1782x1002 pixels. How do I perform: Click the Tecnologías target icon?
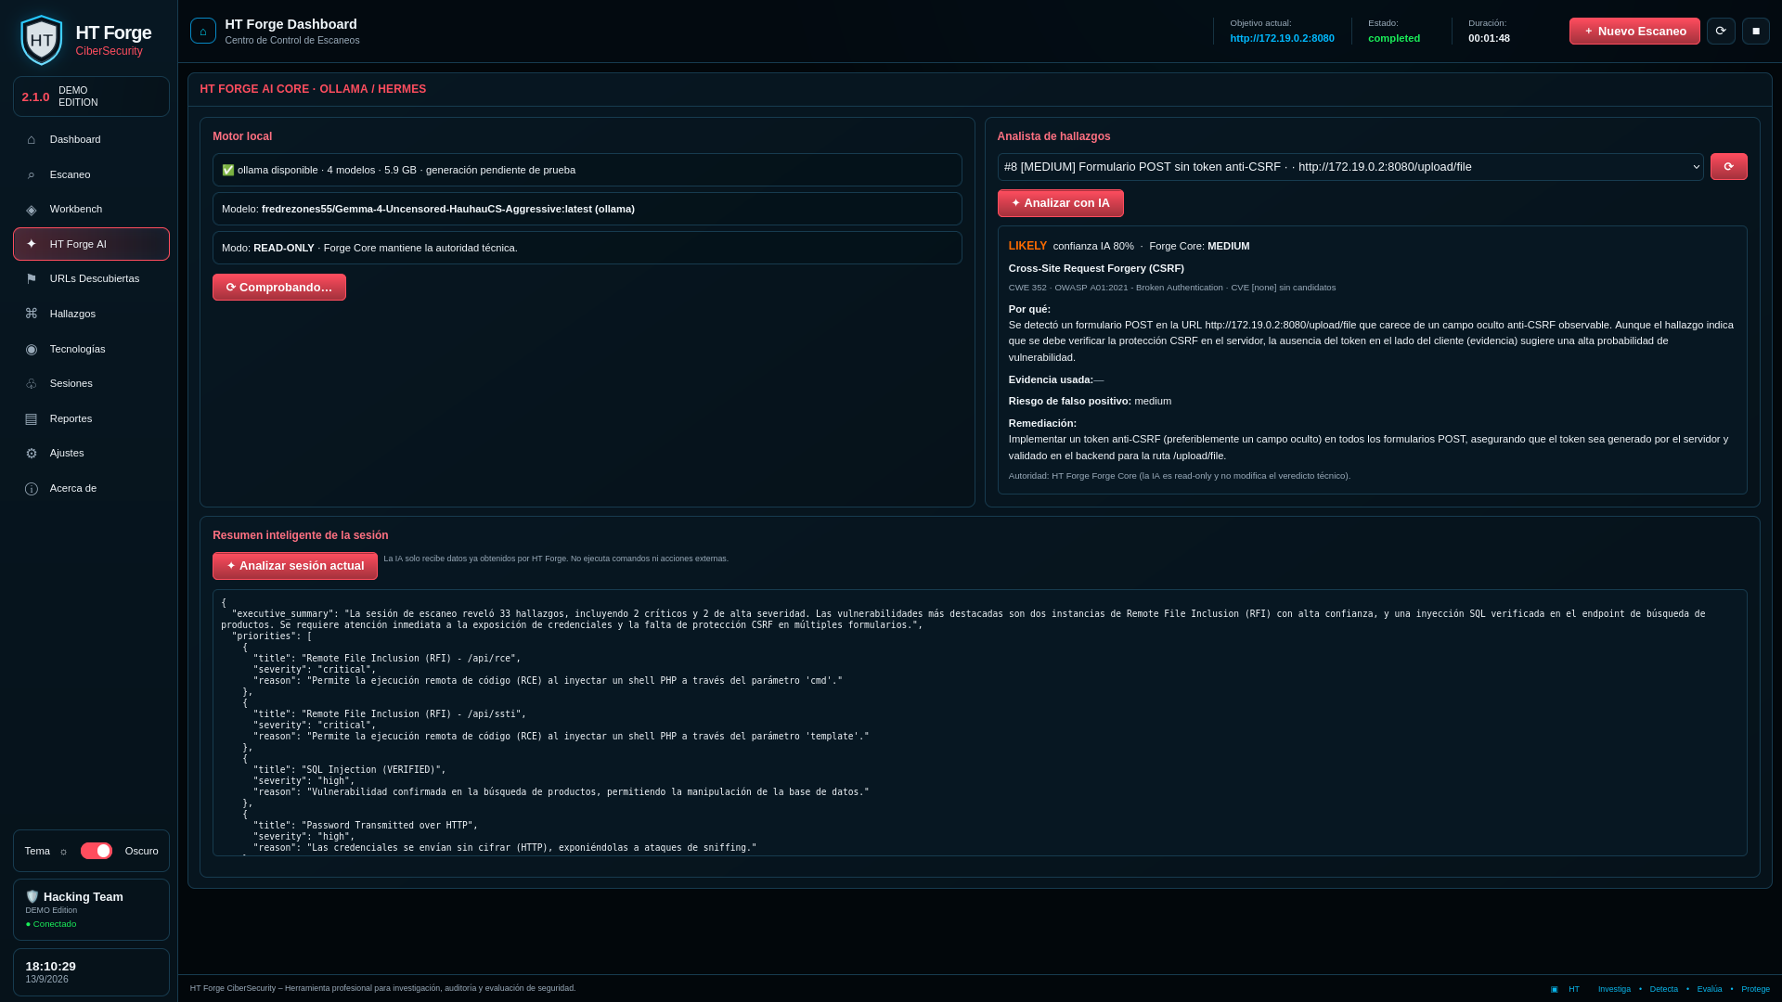32,349
